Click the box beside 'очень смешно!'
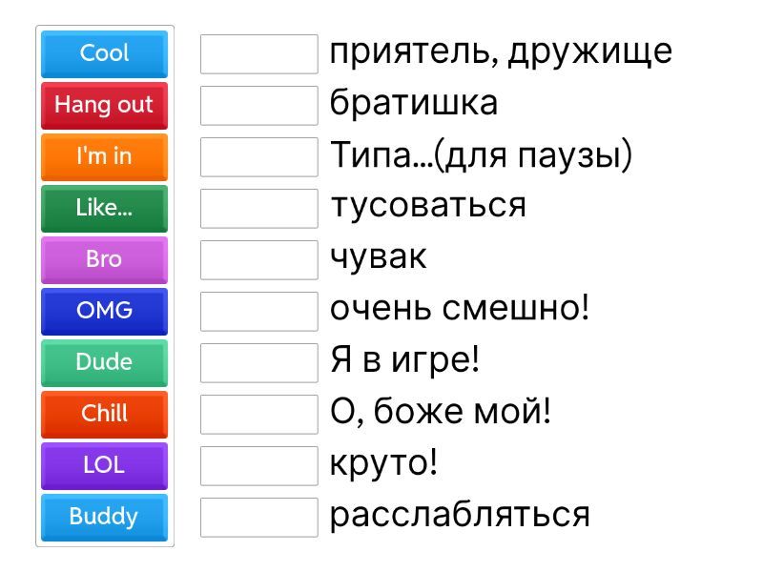Image resolution: width=763 pixels, height=572 pixels. tap(259, 312)
